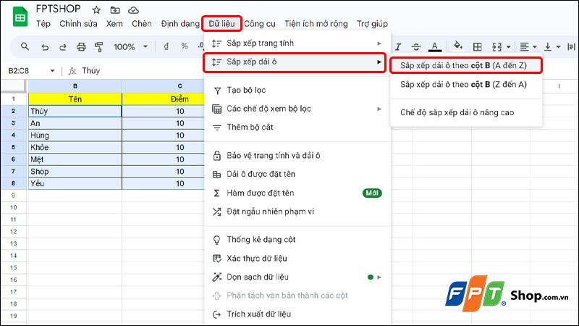
Task: Select Đặt ngẫu nhiên phạm vi
Action: 297,212
